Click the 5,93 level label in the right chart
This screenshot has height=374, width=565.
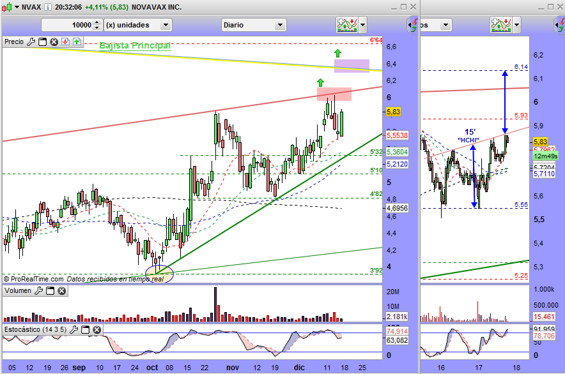click(x=521, y=116)
